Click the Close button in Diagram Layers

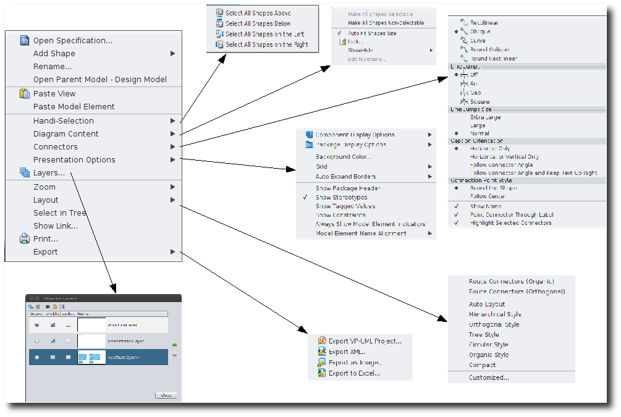[166, 395]
